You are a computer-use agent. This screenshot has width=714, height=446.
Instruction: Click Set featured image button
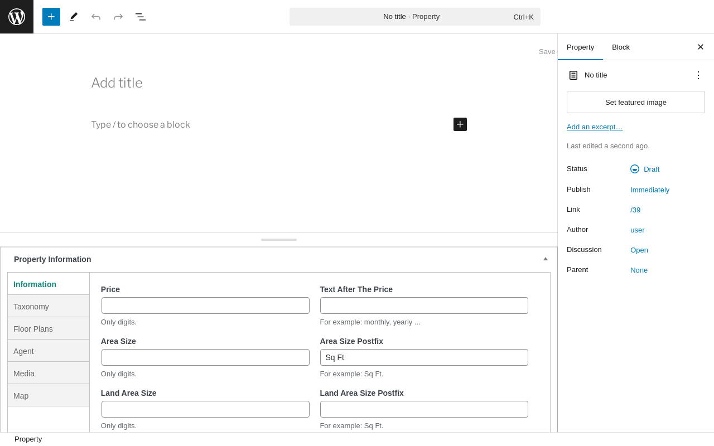pyautogui.click(x=636, y=102)
